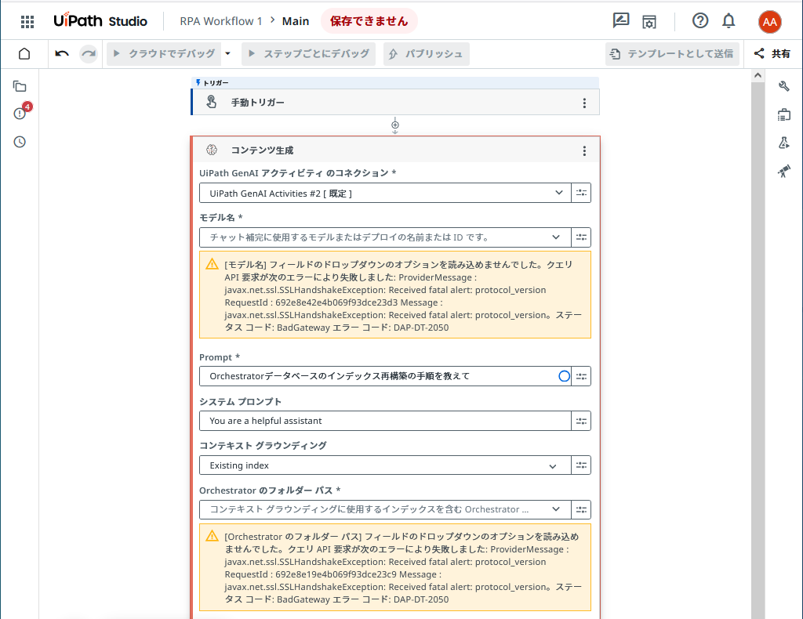
Task: Click the 保存できません status badge
Action: (x=369, y=21)
